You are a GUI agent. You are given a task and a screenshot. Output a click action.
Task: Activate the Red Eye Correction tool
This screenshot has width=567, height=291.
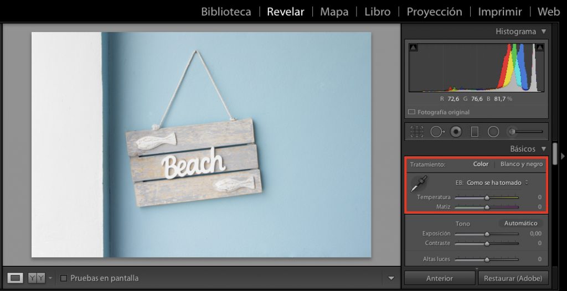tap(456, 132)
